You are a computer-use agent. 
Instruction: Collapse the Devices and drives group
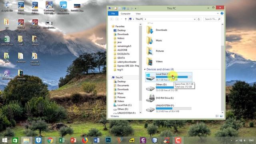tap(145, 69)
